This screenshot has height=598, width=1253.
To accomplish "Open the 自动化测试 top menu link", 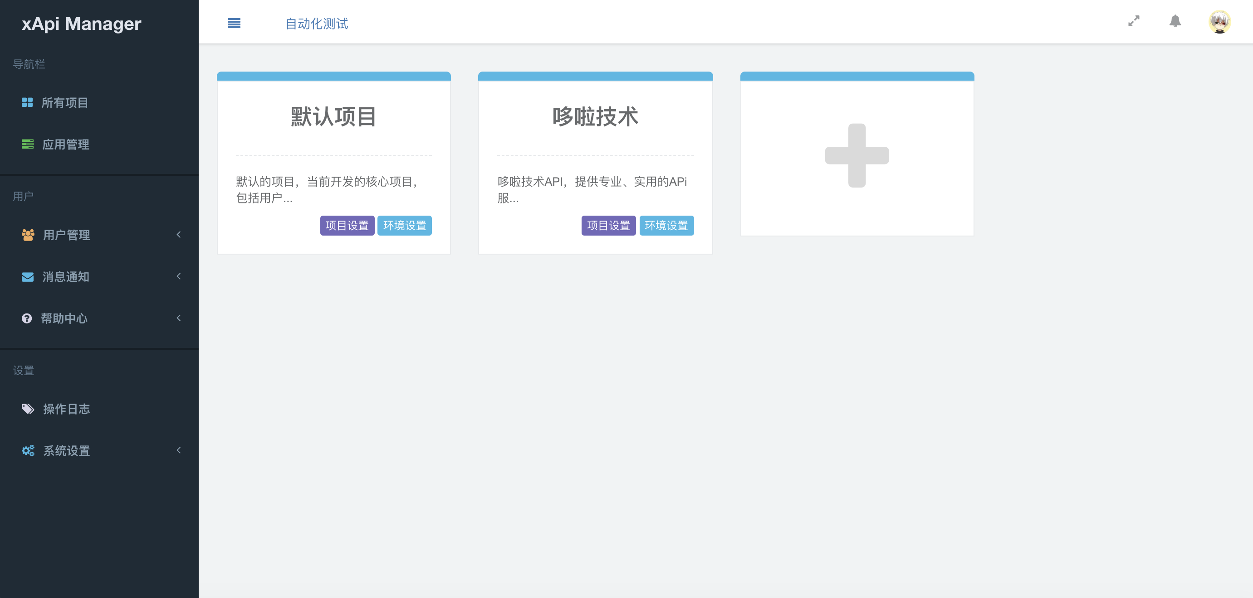I will point(316,23).
